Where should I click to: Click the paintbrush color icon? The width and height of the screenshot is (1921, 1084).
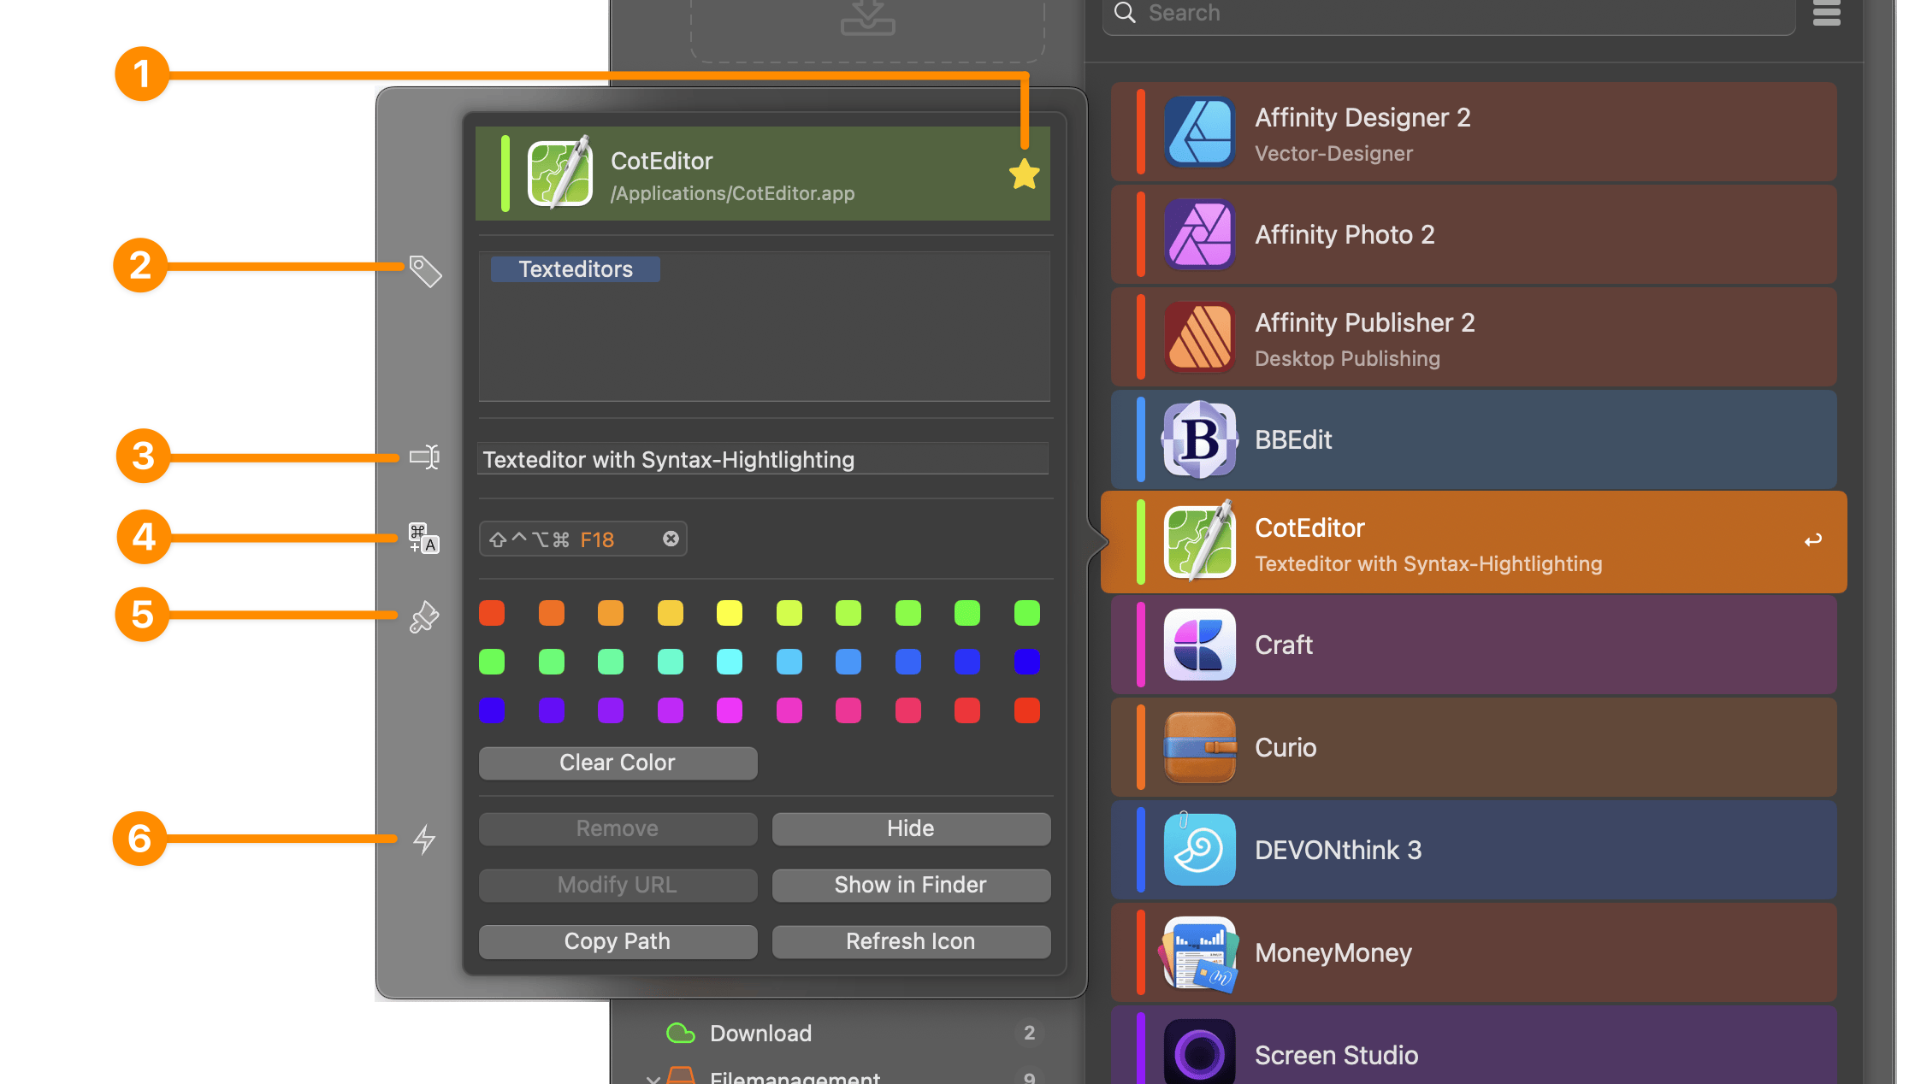point(424,616)
